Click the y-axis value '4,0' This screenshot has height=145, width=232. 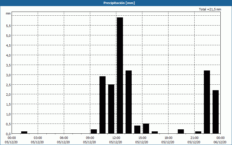click(x=8, y=55)
